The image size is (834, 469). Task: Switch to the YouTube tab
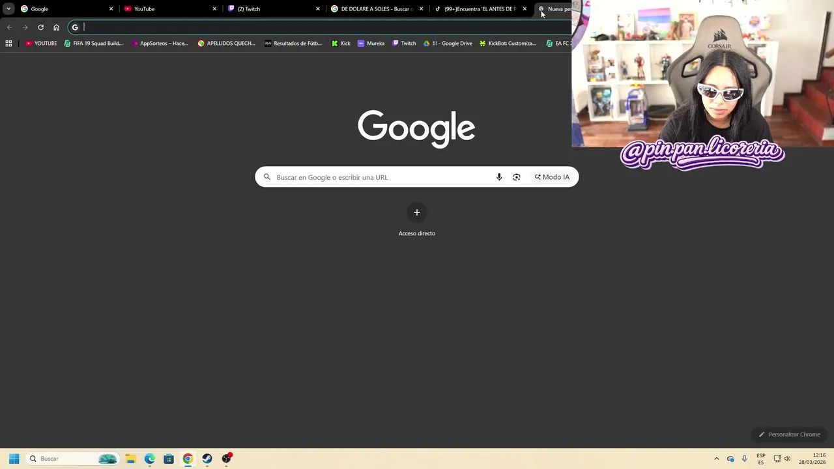pyautogui.click(x=170, y=9)
